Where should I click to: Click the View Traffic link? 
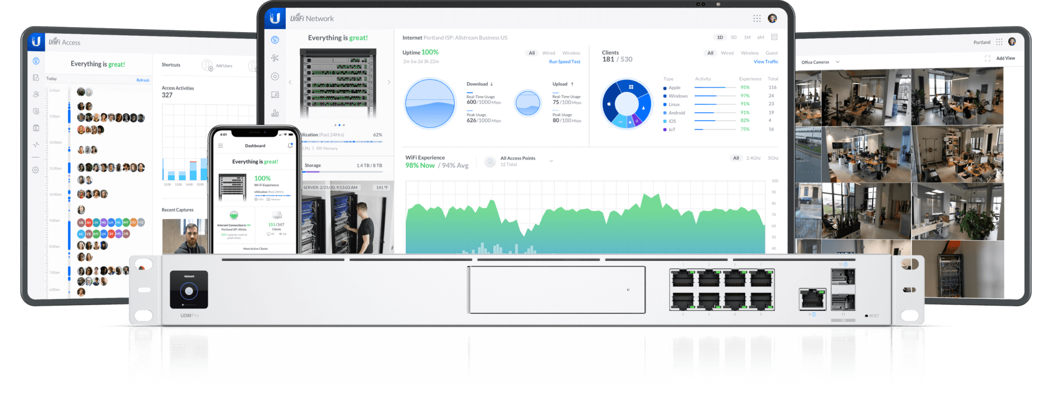[766, 62]
